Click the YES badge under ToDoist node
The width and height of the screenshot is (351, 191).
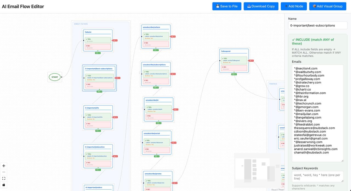98,53
